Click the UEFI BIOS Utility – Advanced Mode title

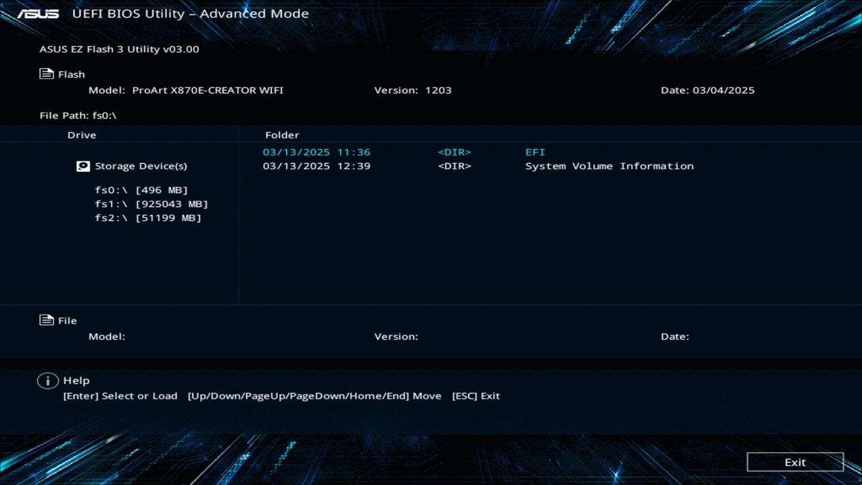190,13
